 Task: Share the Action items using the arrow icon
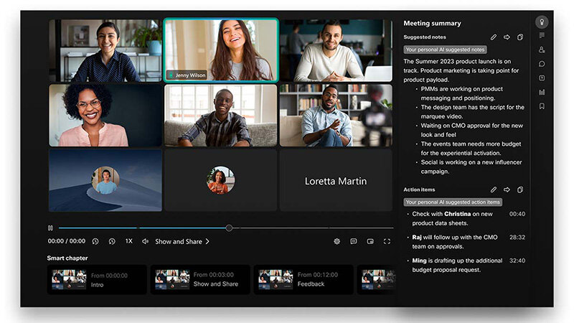point(507,189)
